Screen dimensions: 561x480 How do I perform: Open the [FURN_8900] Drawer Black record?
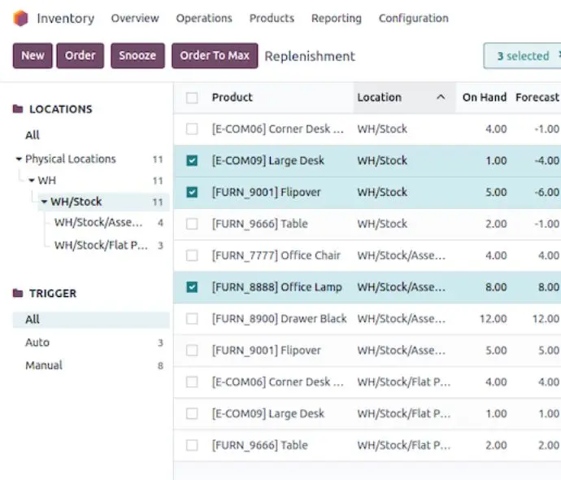(x=279, y=319)
